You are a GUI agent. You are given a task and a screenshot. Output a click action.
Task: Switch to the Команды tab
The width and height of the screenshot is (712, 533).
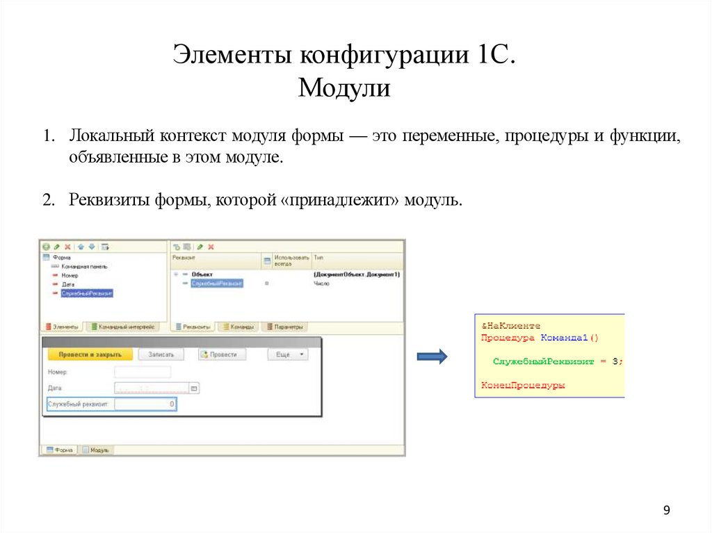pos(238,327)
